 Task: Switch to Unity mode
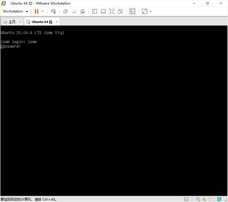[x=120, y=11]
